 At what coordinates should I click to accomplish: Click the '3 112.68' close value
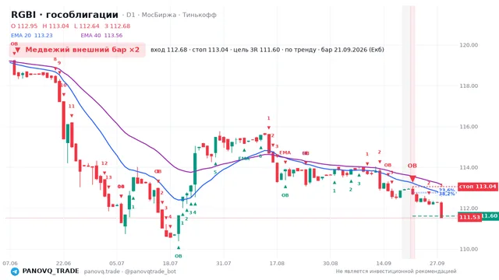(x=118, y=26)
